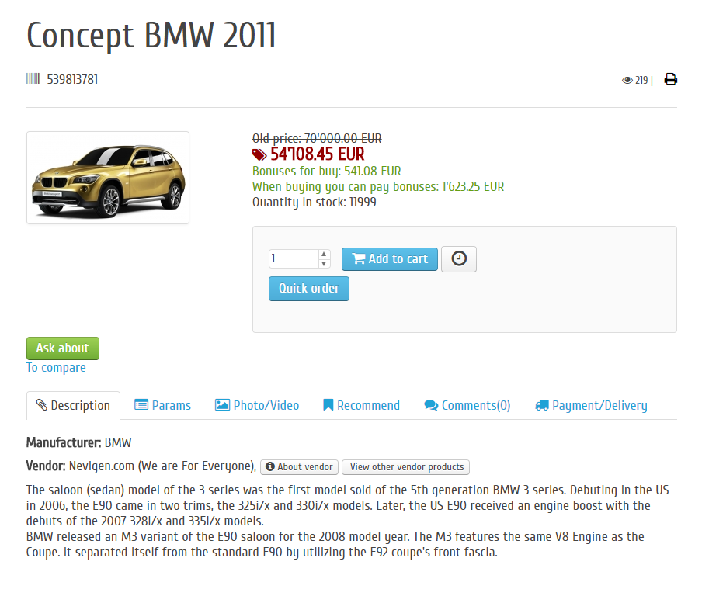Click the red price tag icon
702x589 pixels.
tap(259, 155)
